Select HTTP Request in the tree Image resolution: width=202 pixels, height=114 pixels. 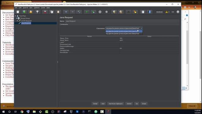point(27,21)
